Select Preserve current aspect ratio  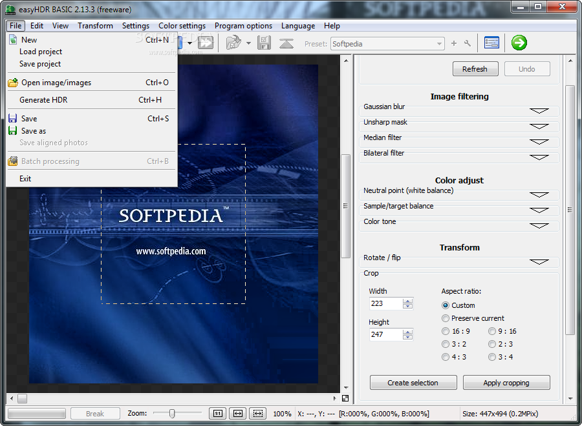[446, 318]
